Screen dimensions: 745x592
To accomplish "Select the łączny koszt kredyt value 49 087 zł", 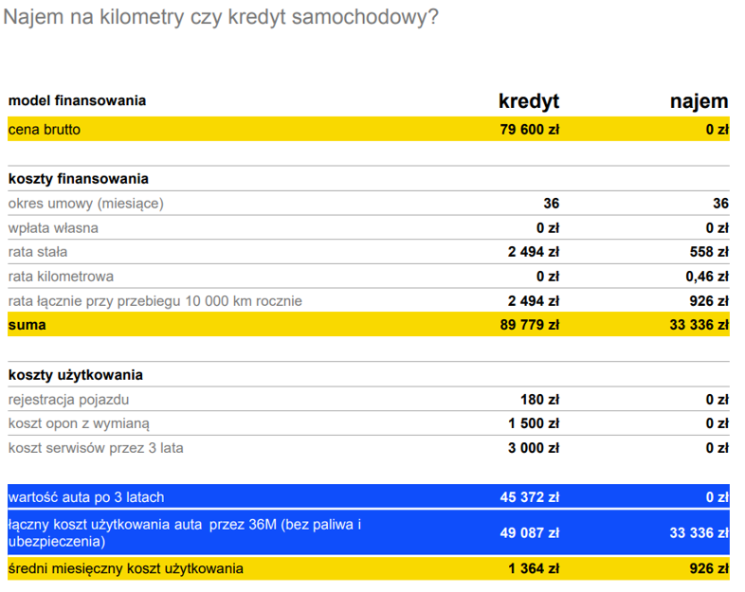I will pos(529,532).
